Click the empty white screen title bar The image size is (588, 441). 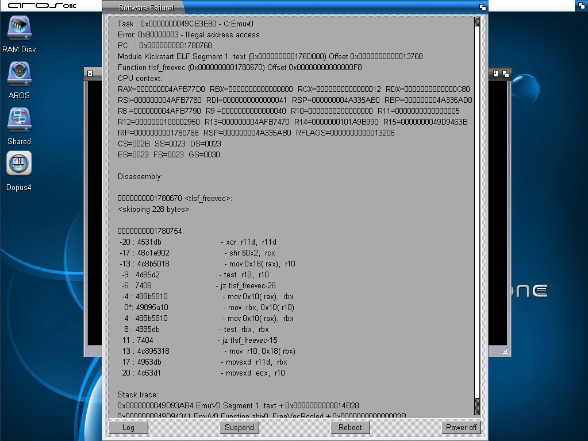pos(529,6)
